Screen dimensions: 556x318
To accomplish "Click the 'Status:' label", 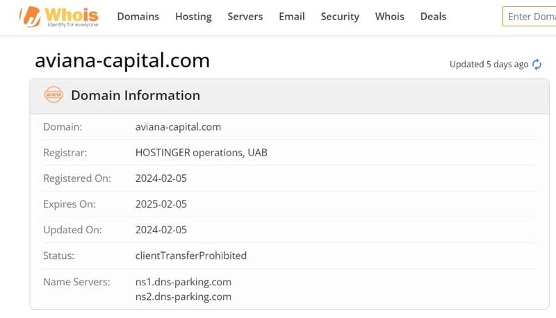I will tap(58, 256).
